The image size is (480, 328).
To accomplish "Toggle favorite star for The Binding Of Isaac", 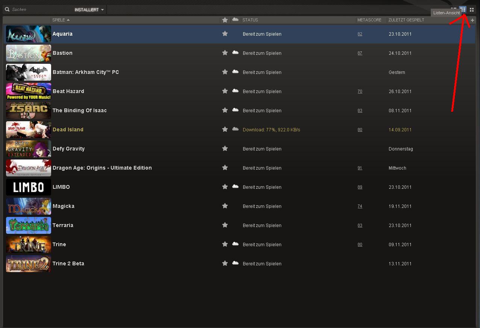I will point(225,110).
